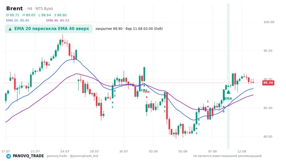Viewport: 286px width, 161px height.
Task: Open the @panovqtrade_bot handle
Action: click(84, 156)
